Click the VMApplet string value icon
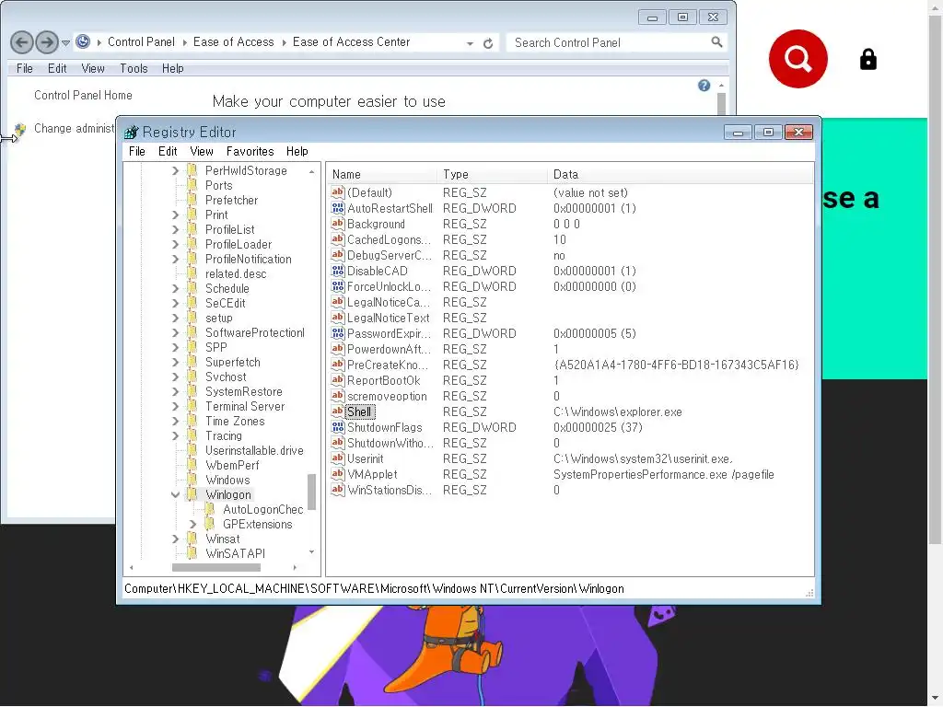This screenshot has width=943, height=707. [337, 474]
